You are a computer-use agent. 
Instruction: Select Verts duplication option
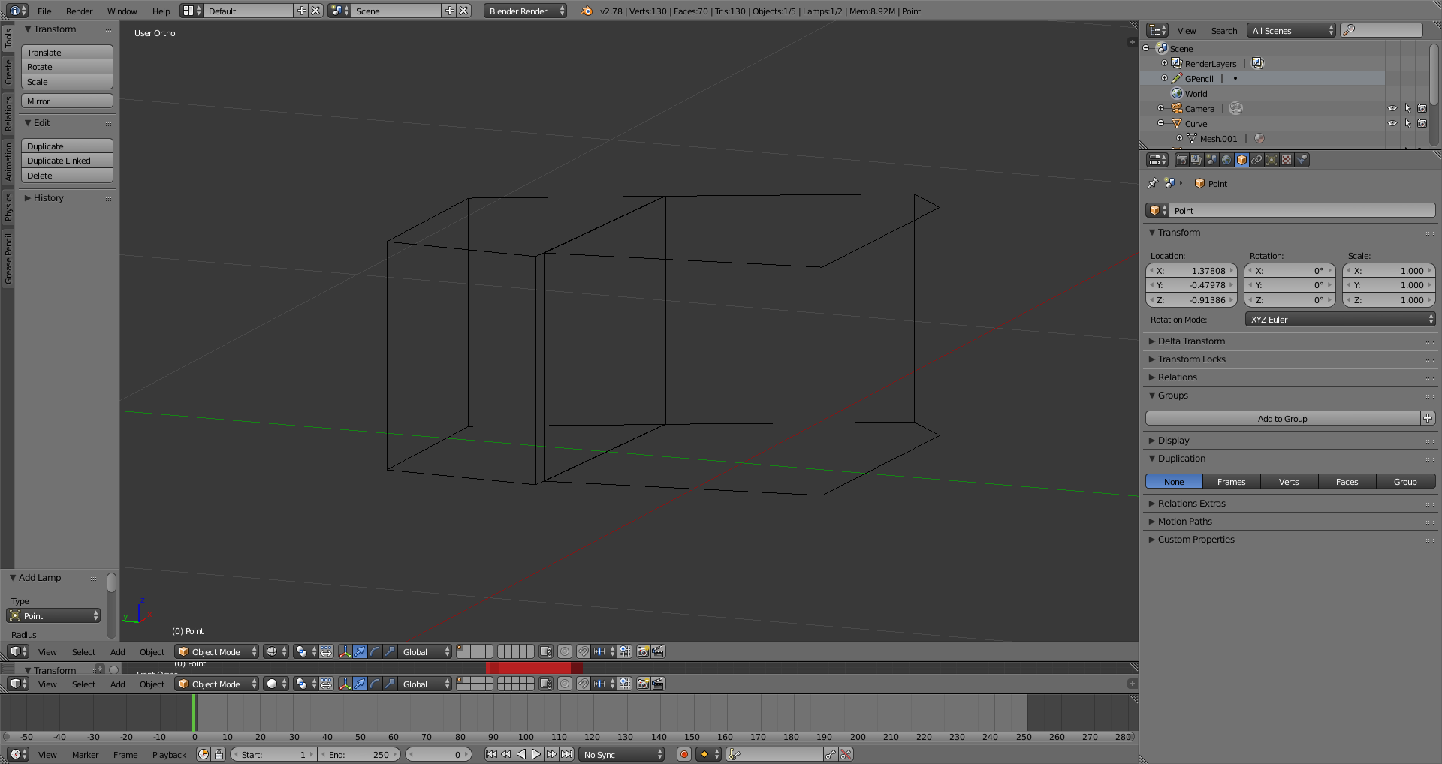(1289, 481)
